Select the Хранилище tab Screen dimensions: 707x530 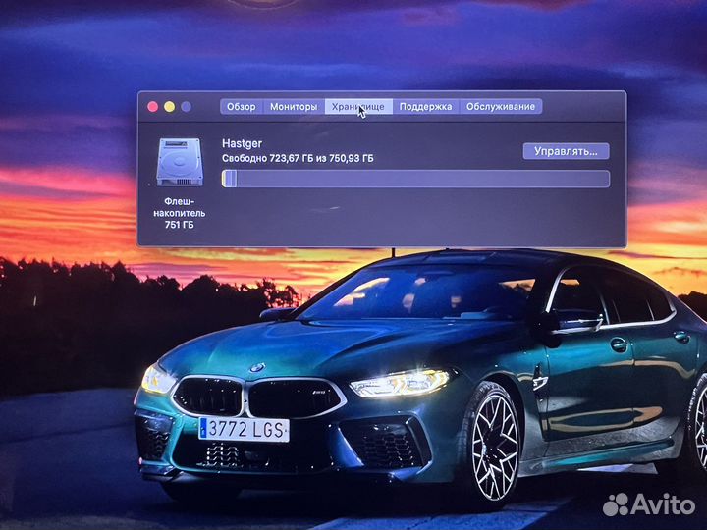click(x=358, y=107)
